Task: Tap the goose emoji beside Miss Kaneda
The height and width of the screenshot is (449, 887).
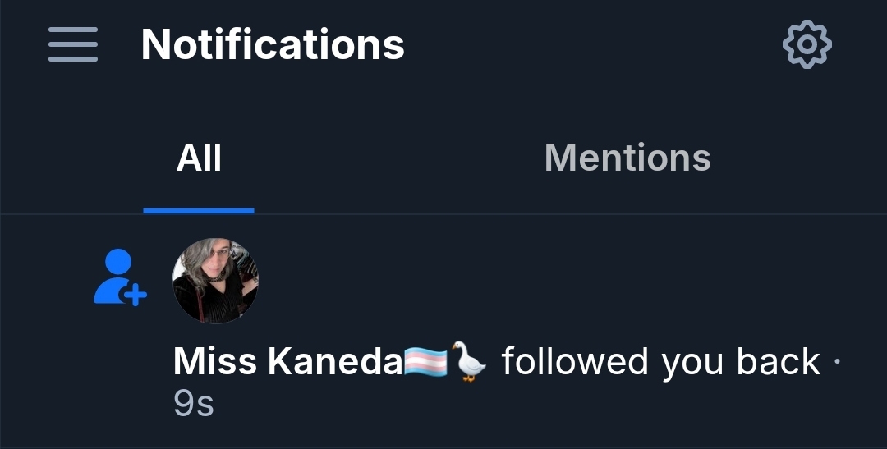Action: [469, 362]
